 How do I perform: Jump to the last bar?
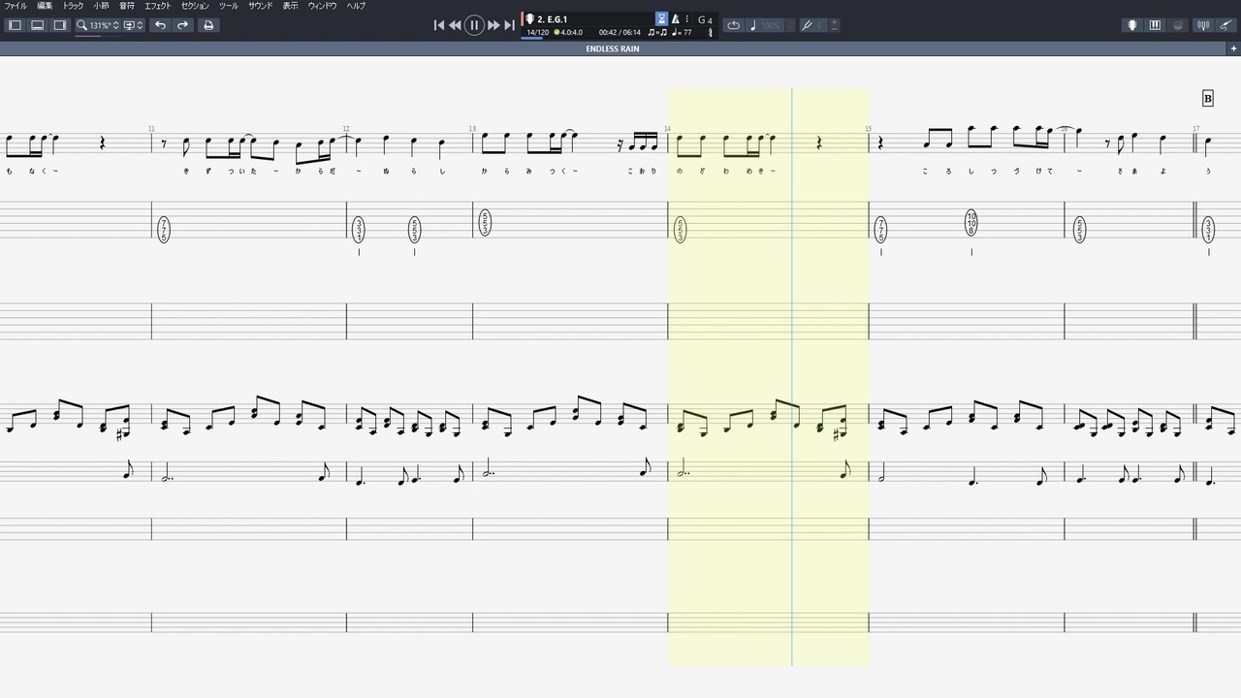pyautogui.click(x=510, y=25)
